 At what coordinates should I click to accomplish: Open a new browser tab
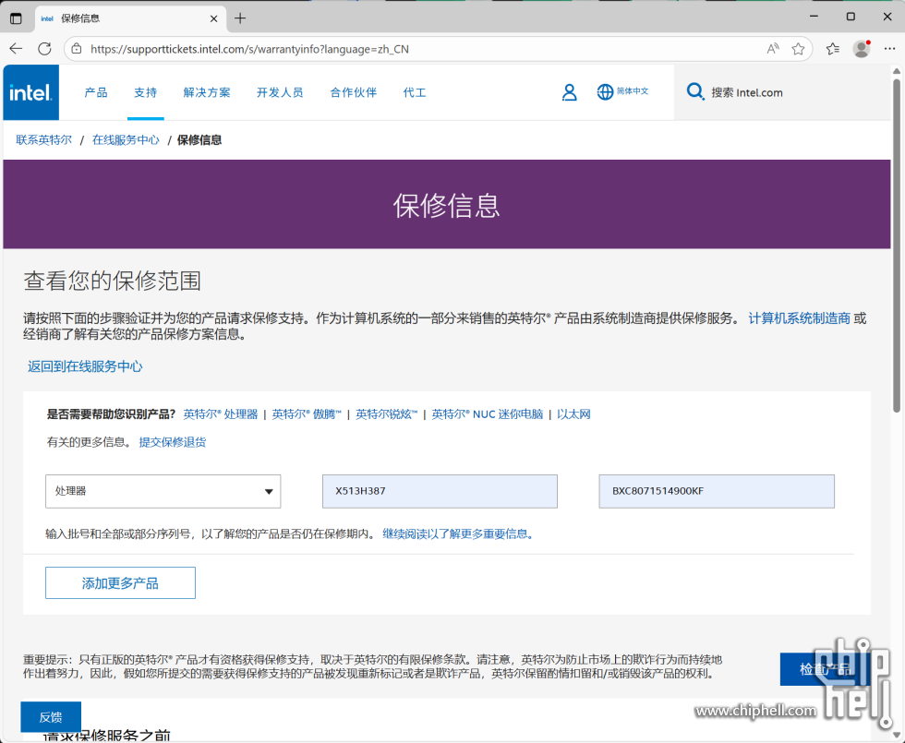[240, 18]
